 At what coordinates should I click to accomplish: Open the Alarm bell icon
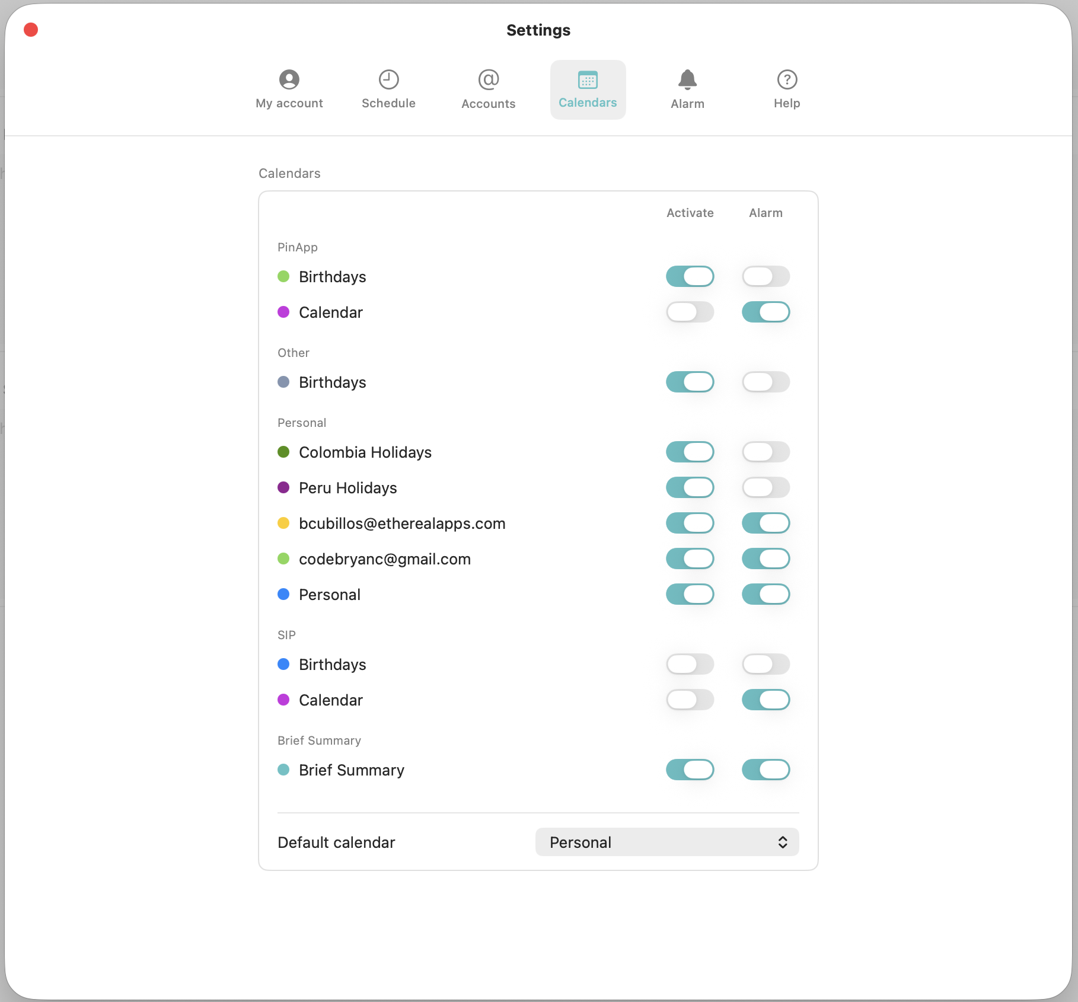click(688, 79)
